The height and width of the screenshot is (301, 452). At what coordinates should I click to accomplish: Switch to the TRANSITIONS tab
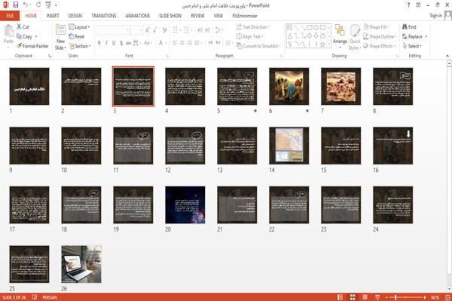click(104, 16)
